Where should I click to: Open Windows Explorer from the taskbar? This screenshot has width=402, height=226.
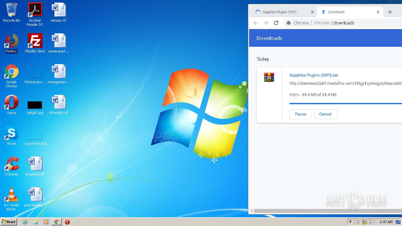coord(35,222)
